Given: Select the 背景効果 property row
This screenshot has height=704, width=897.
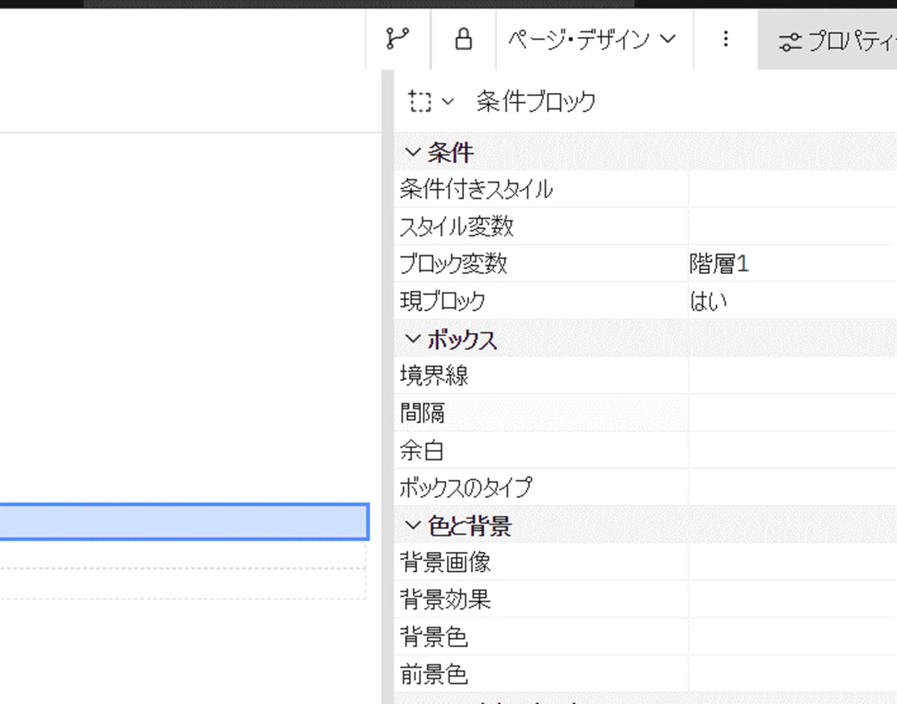Looking at the screenshot, I should (x=646, y=600).
